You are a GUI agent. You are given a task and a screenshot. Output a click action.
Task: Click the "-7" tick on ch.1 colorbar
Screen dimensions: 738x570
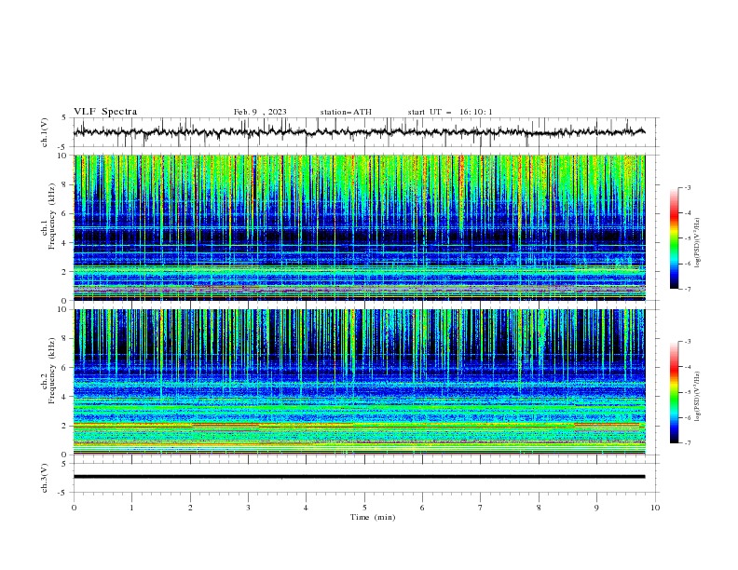(688, 289)
